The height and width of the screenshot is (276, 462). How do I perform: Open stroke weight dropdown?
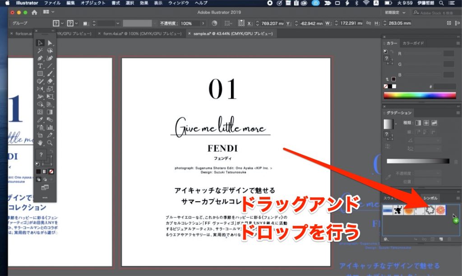[118, 23]
